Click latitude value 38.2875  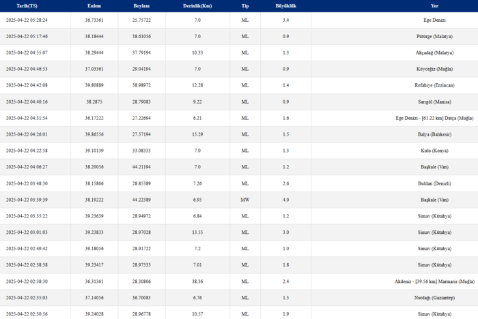pyautogui.click(x=94, y=102)
